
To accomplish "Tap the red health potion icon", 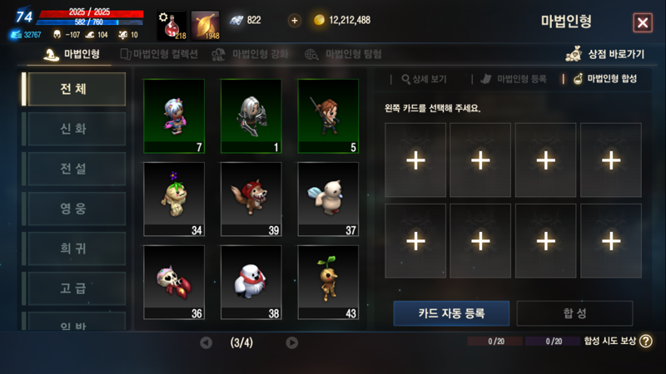I will pos(172,26).
